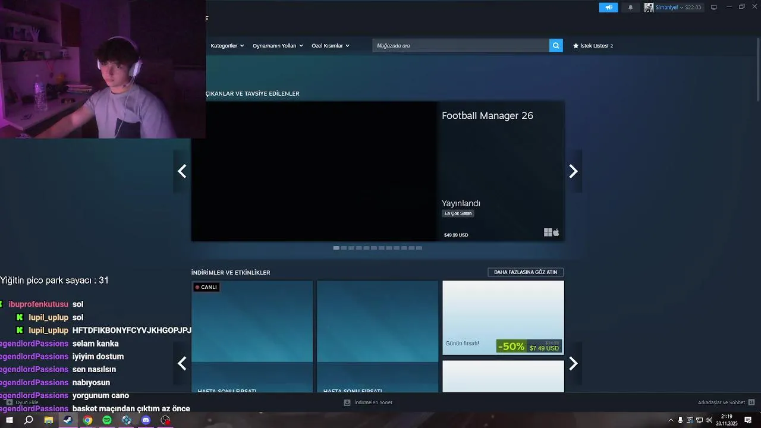Open the Kategoriler dropdown menu
The image size is (761, 428).
pyautogui.click(x=227, y=46)
